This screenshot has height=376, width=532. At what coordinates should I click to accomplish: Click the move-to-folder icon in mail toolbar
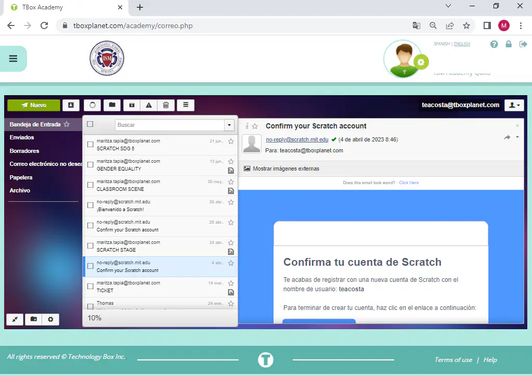tap(112, 105)
